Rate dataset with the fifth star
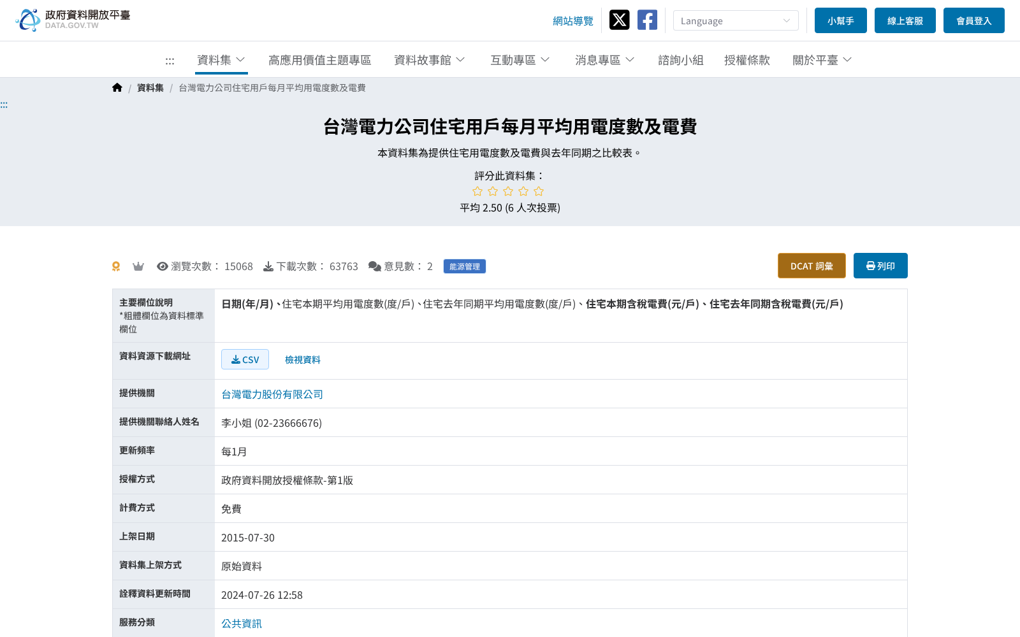Viewport: 1020px width, 637px height. point(539,191)
